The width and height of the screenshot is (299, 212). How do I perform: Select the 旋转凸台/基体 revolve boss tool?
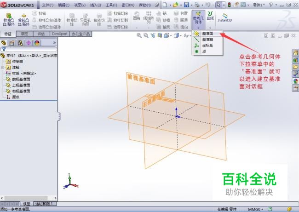coord(23,19)
